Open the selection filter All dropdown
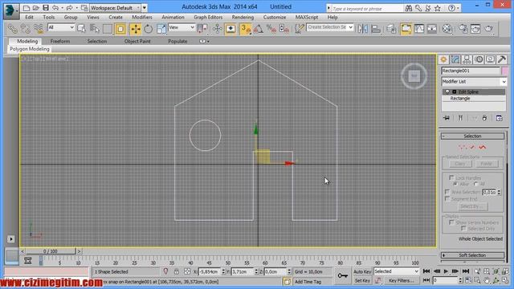 (61, 27)
